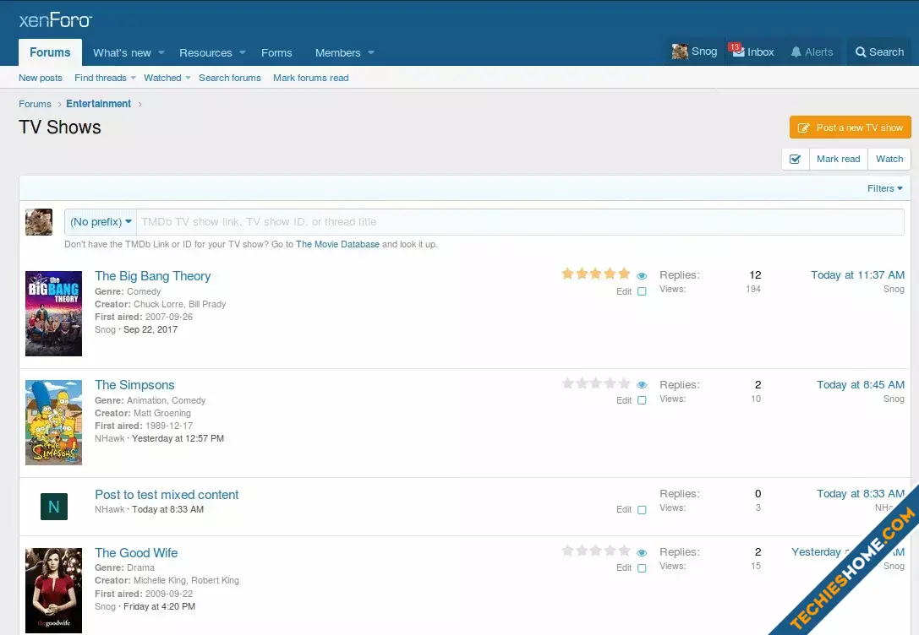Image resolution: width=919 pixels, height=635 pixels.
Task: Click The Good Wife star rating
Action: pyautogui.click(x=595, y=551)
